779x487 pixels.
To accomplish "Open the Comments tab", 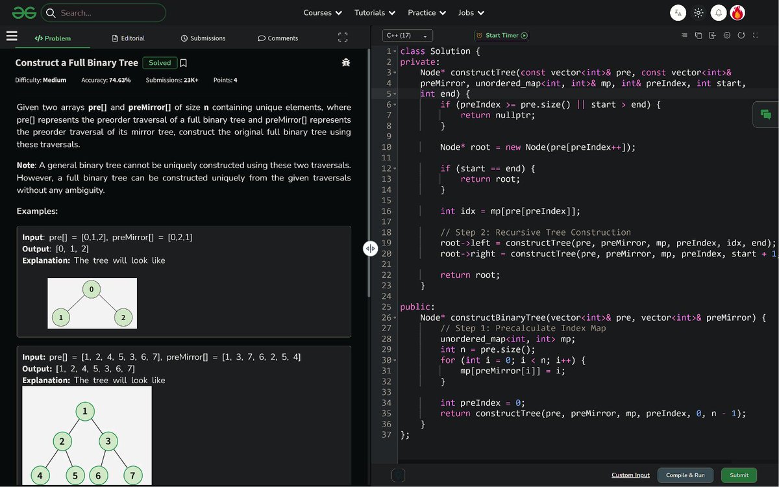I will pyautogui.click(x=278, y=38).
